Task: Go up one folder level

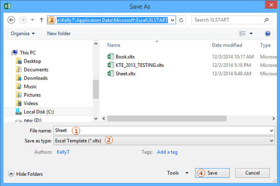Action: pos(42,20)
